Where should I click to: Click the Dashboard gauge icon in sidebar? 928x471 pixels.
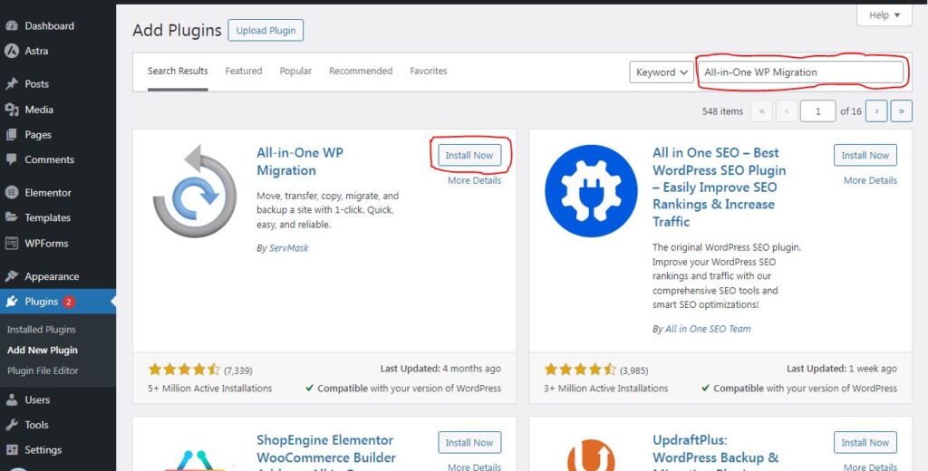click(11, 26)
